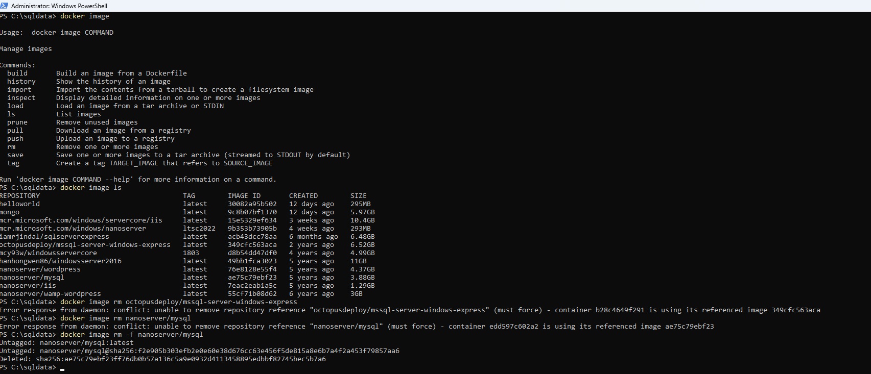Click 'nanoserver/wordpress' repository name
The image size is (871, 374).
tap(40, 269)
